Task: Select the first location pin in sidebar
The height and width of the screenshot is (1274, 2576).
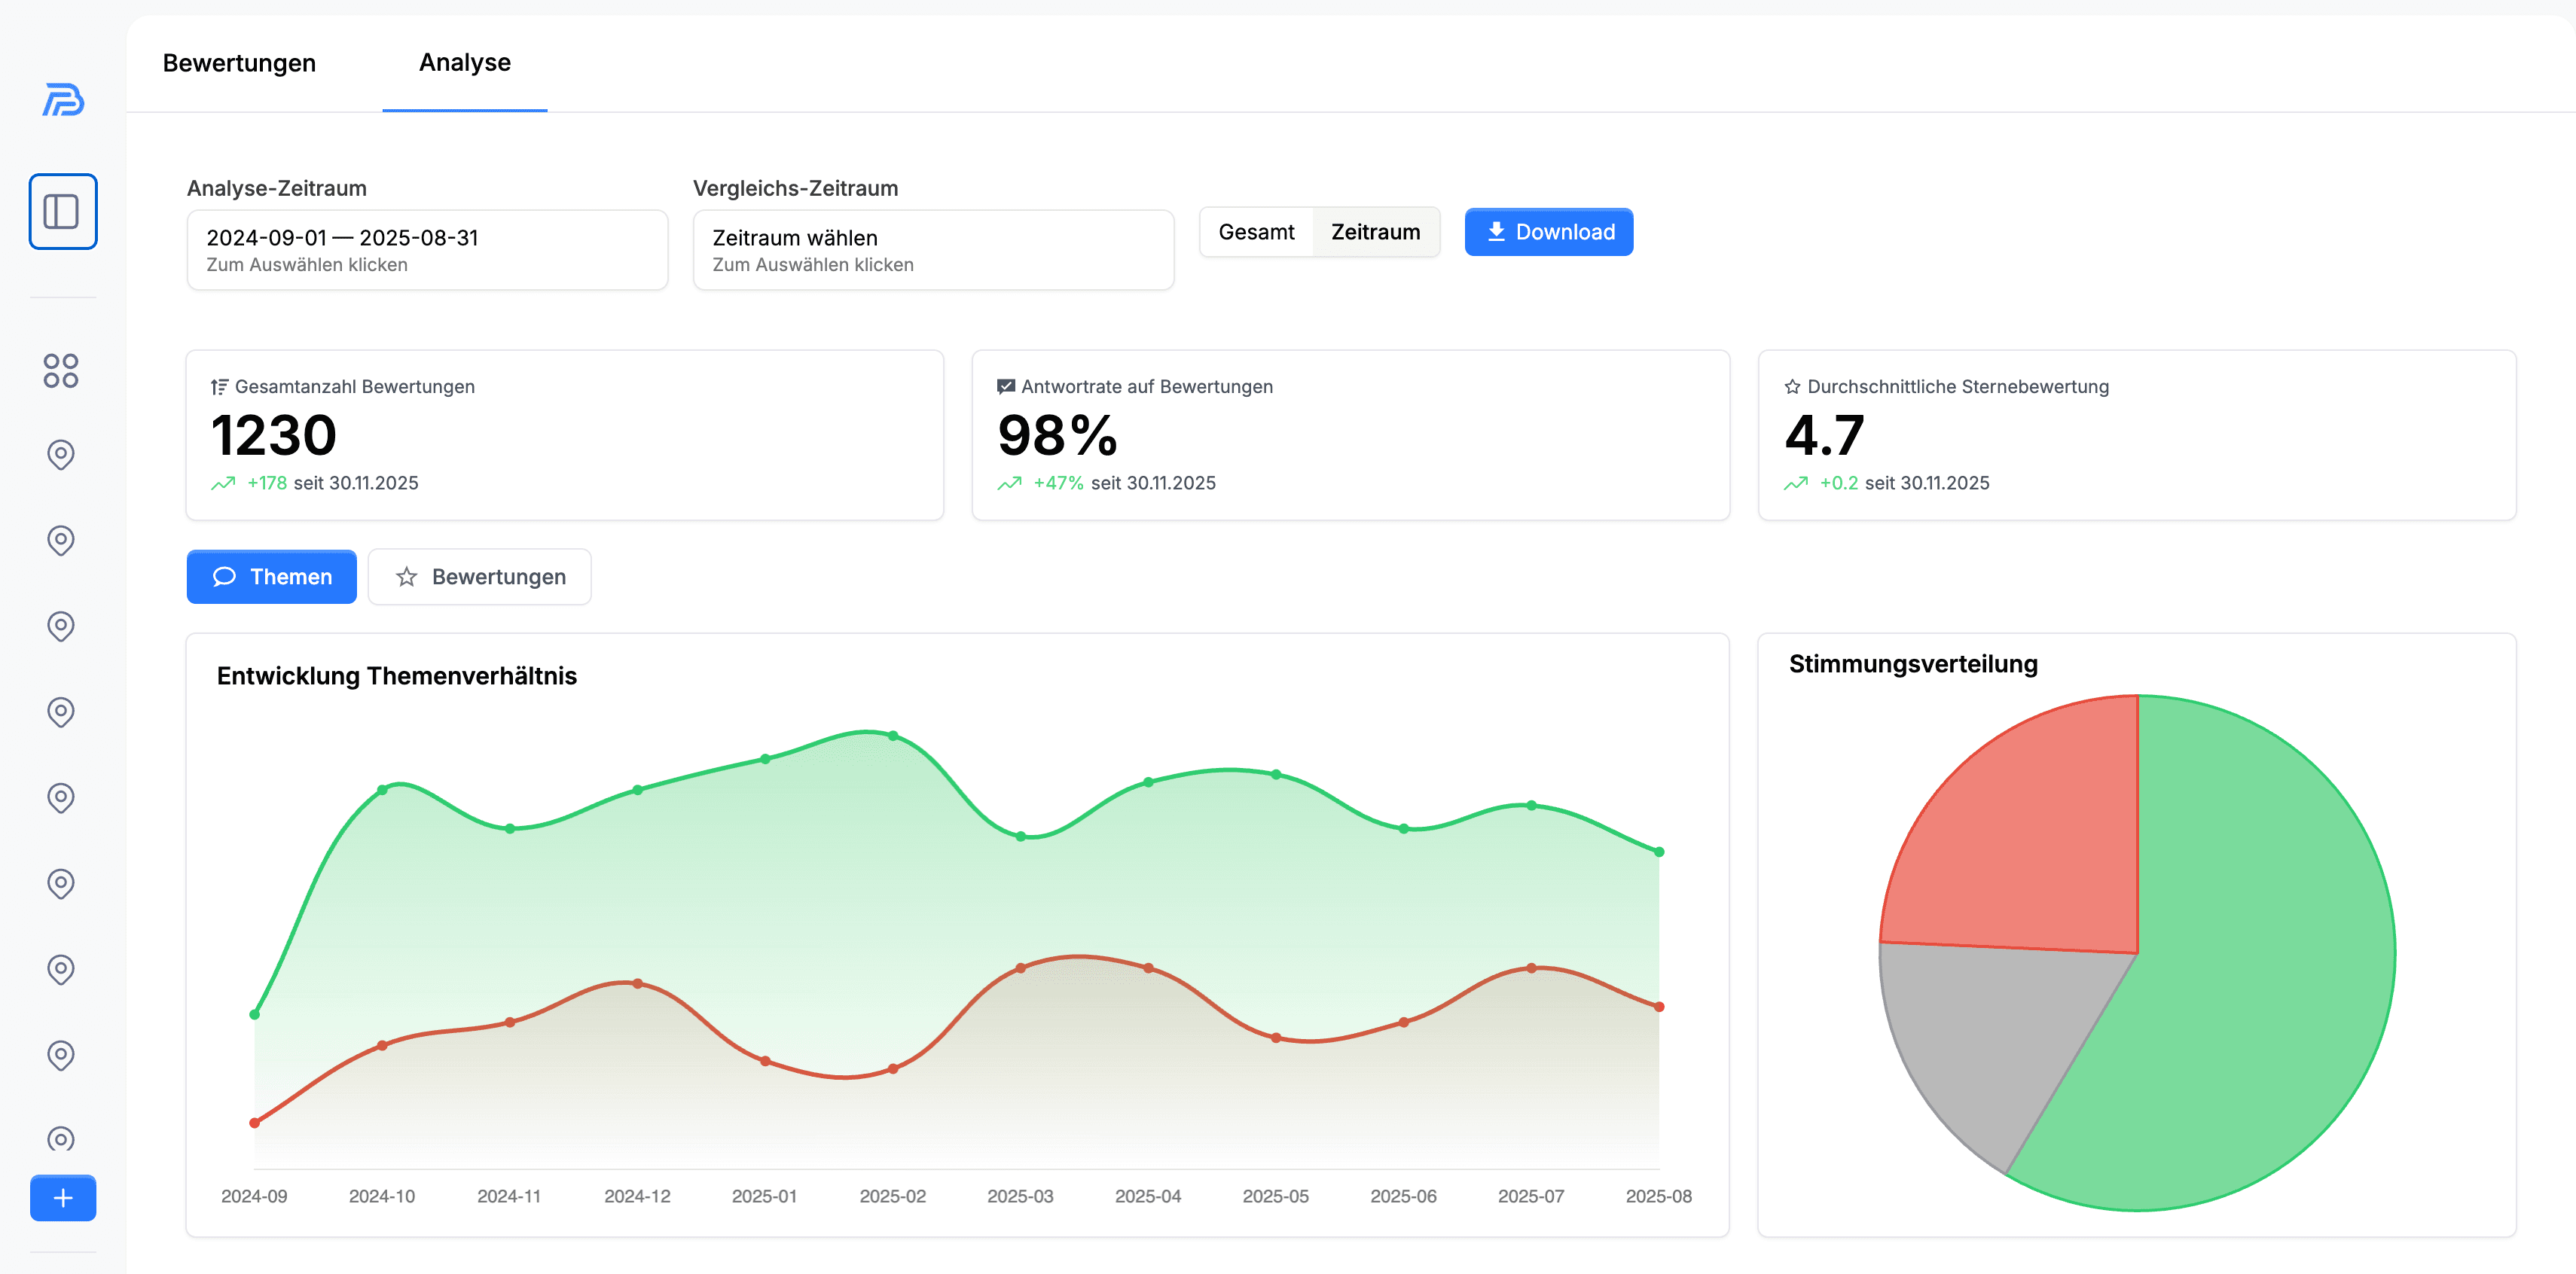Action: click(x=62, y=455)
